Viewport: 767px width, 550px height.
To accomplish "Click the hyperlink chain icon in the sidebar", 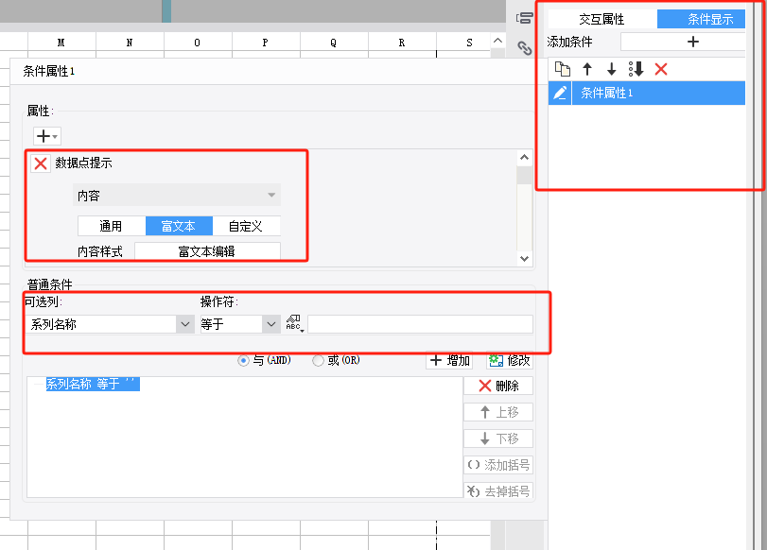I will click(x=524, y=47).
